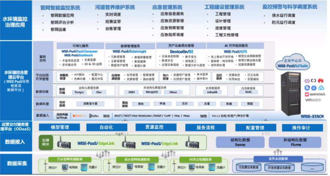Click the openstack logo
This screenshot has height=176, width=330.
[x=315, y=94]
